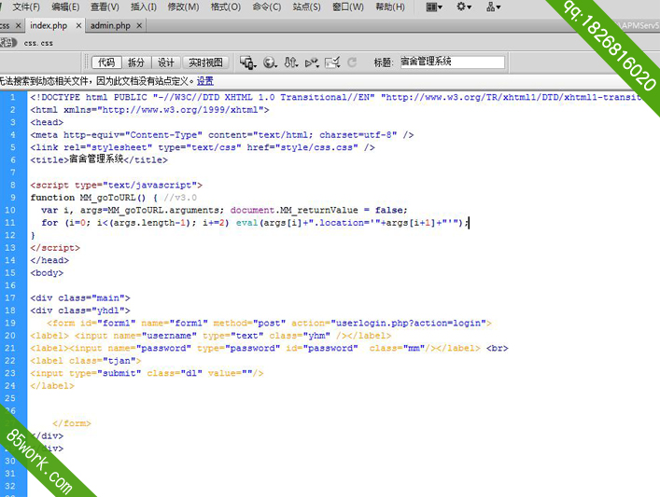660x497 pixels.
Task: Open the multiscreen preview icon
Action: [x=248, y=62]
